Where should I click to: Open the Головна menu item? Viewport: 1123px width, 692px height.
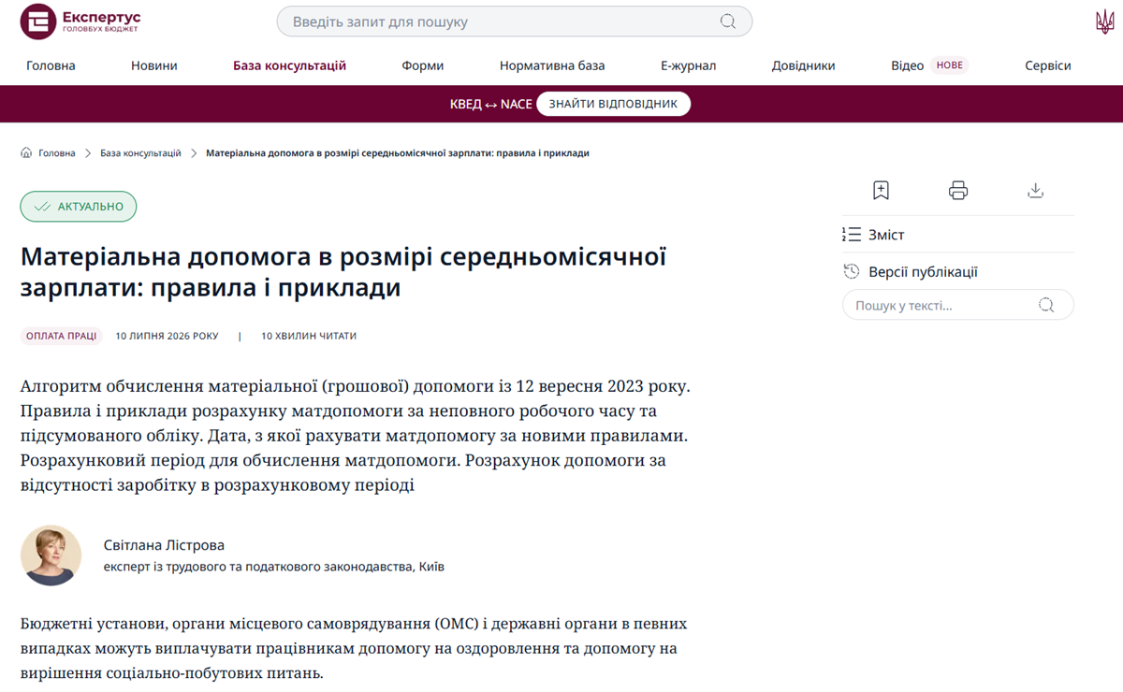coord(51,65)
